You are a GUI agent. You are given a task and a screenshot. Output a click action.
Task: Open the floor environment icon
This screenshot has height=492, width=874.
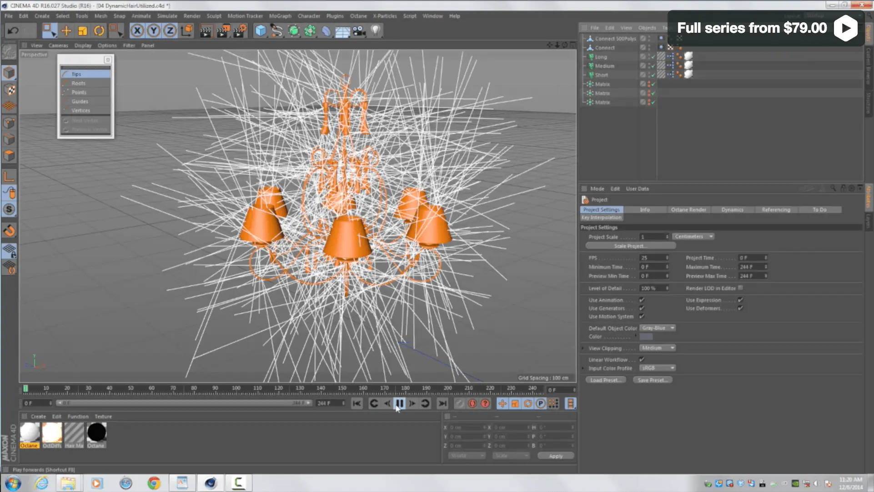[342, 31]
